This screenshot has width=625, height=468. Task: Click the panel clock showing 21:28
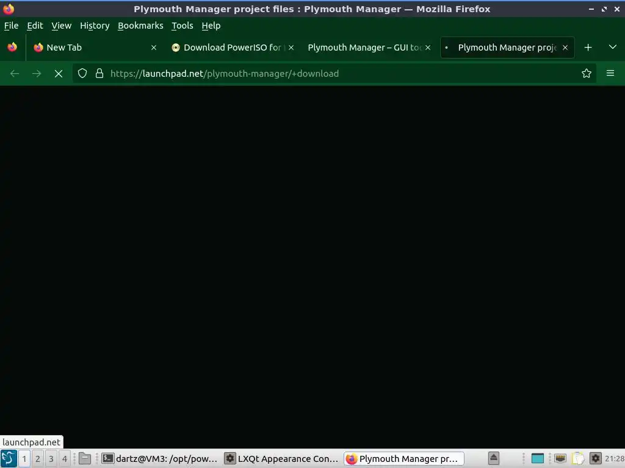pyautogui.click(x=615, y=459)
